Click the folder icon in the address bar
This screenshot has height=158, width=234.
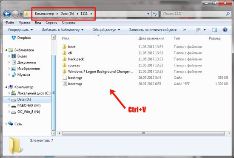point(26,14)
